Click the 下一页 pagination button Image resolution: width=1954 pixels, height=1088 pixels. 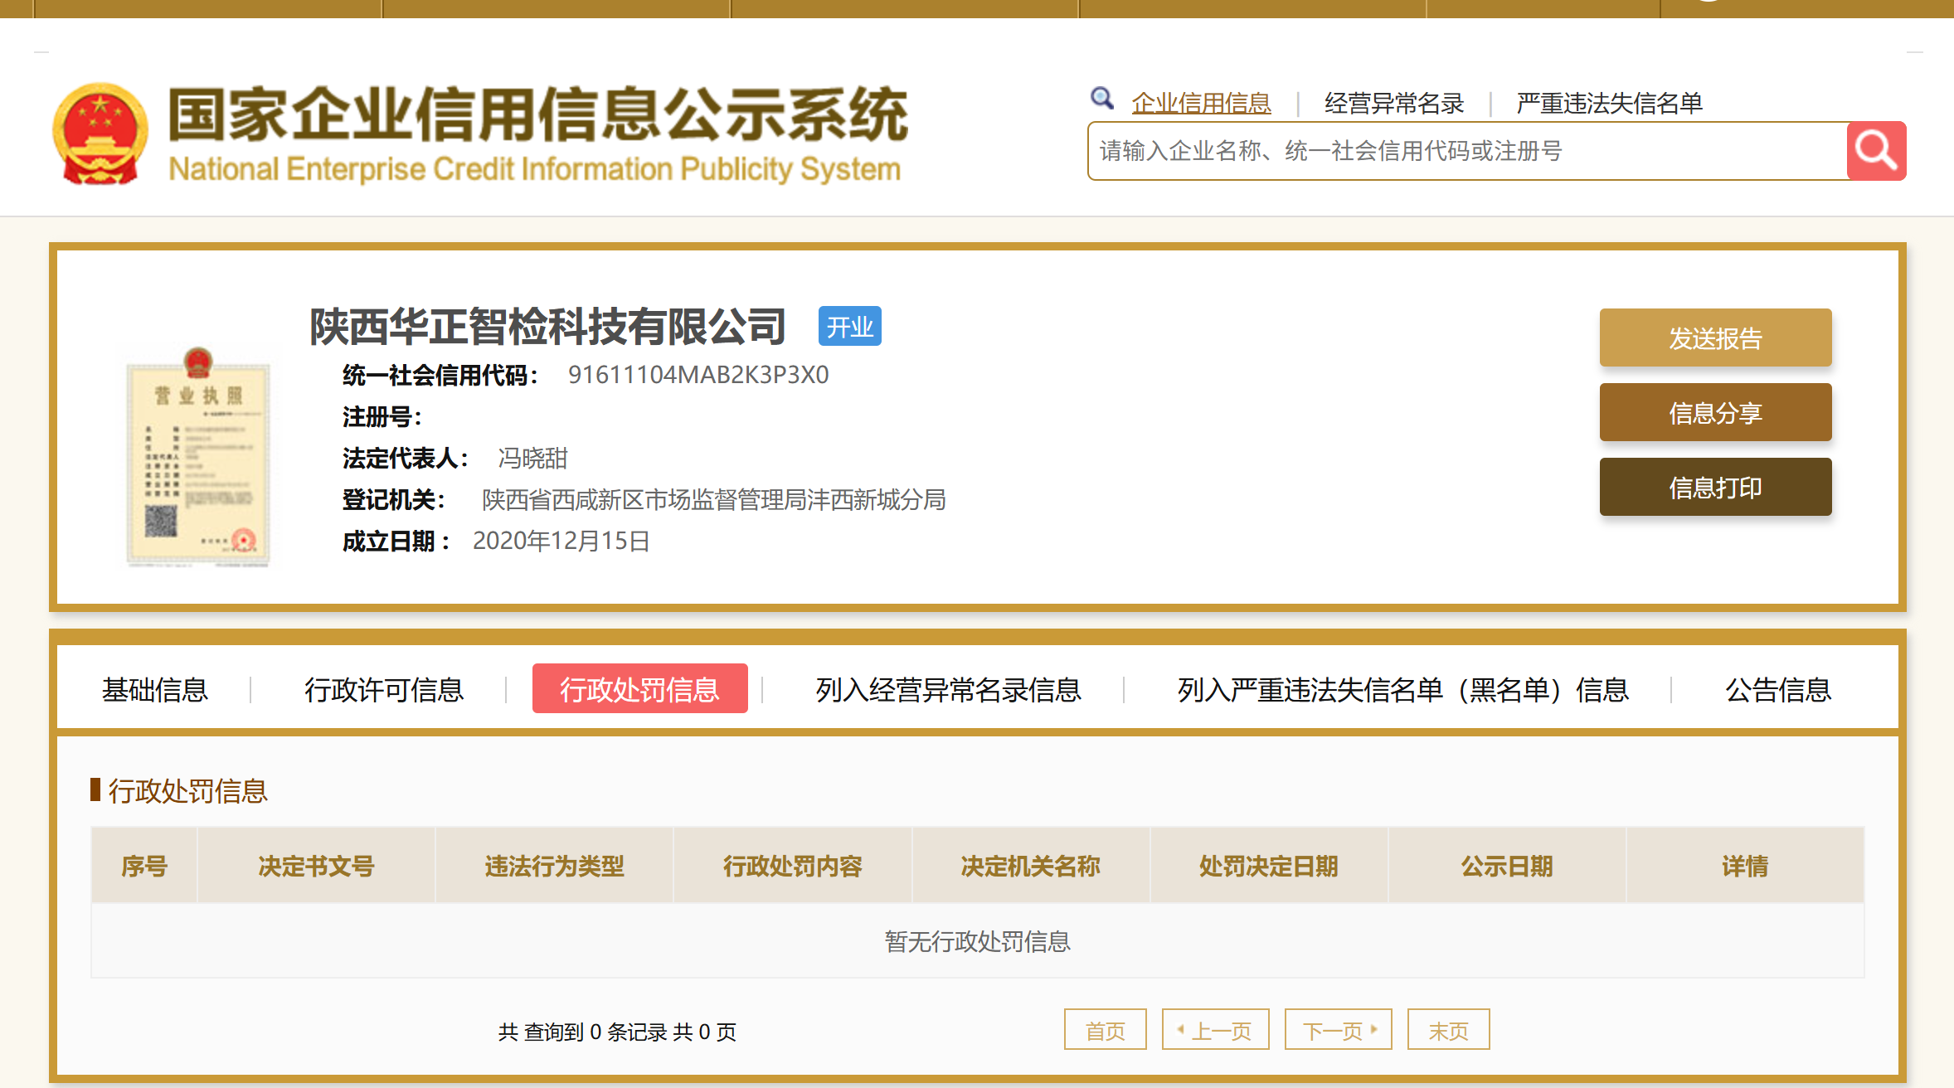coord(1338,1030)
